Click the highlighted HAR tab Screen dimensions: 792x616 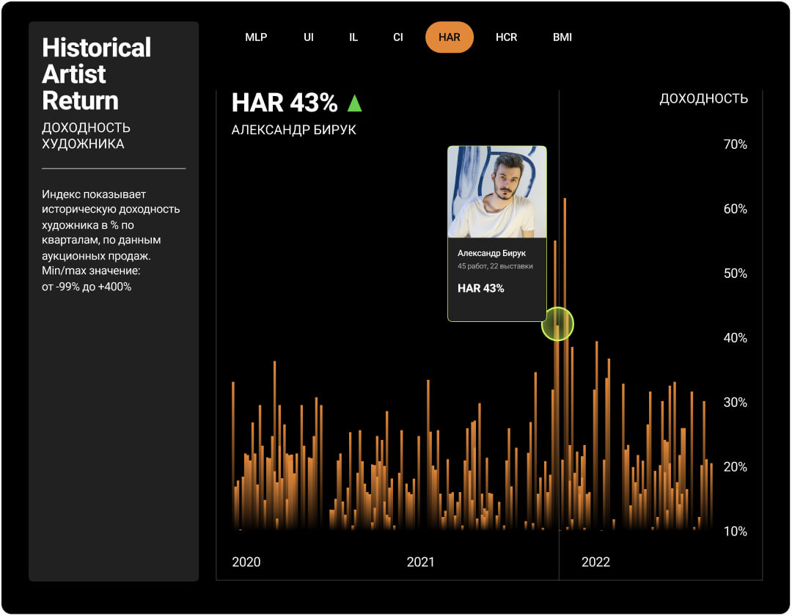[450, 37]
